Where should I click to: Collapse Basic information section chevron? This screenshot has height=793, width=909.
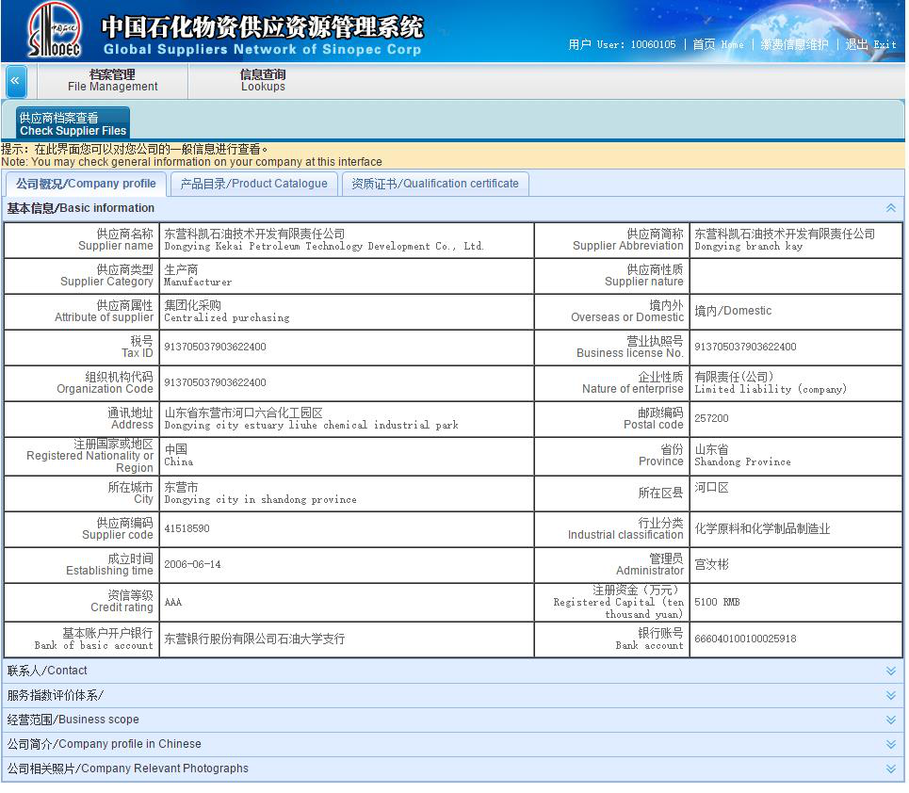[890, 208]
